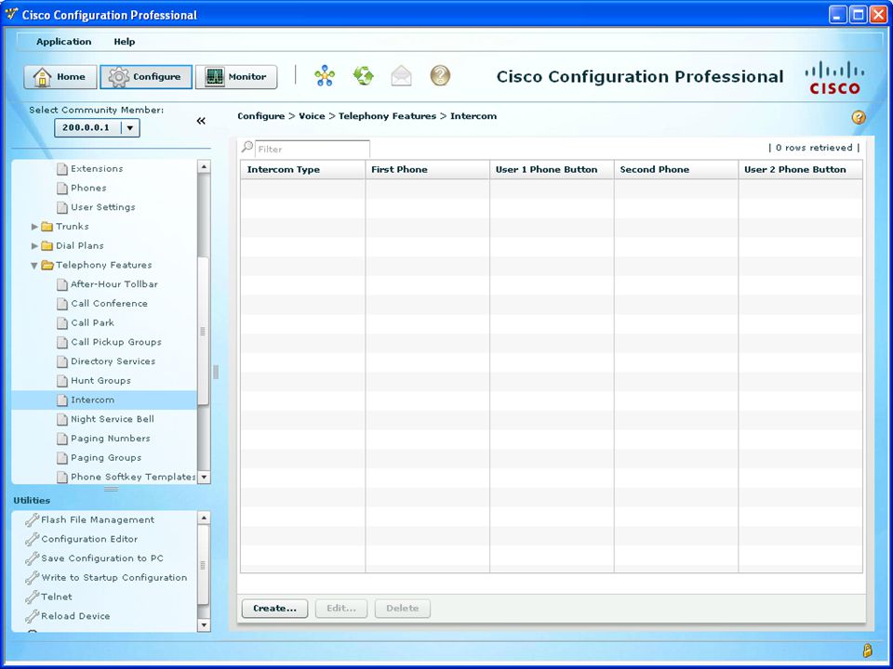Click Reload Device utility

pyautogui.click(x=75, y=616)
